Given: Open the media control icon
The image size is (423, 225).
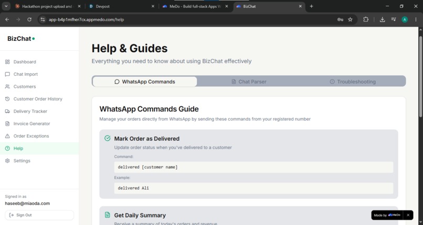Looking at the screenshot, I should (x=394, y=19).
